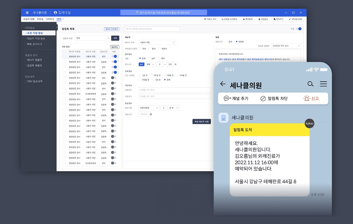Viewport: 353px width, 224px height.
Task: Click the 환자등록 toolbar button
Action: click(248, 19)
